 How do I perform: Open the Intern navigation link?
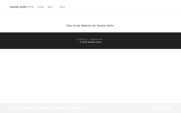click(x=62, y=7)
